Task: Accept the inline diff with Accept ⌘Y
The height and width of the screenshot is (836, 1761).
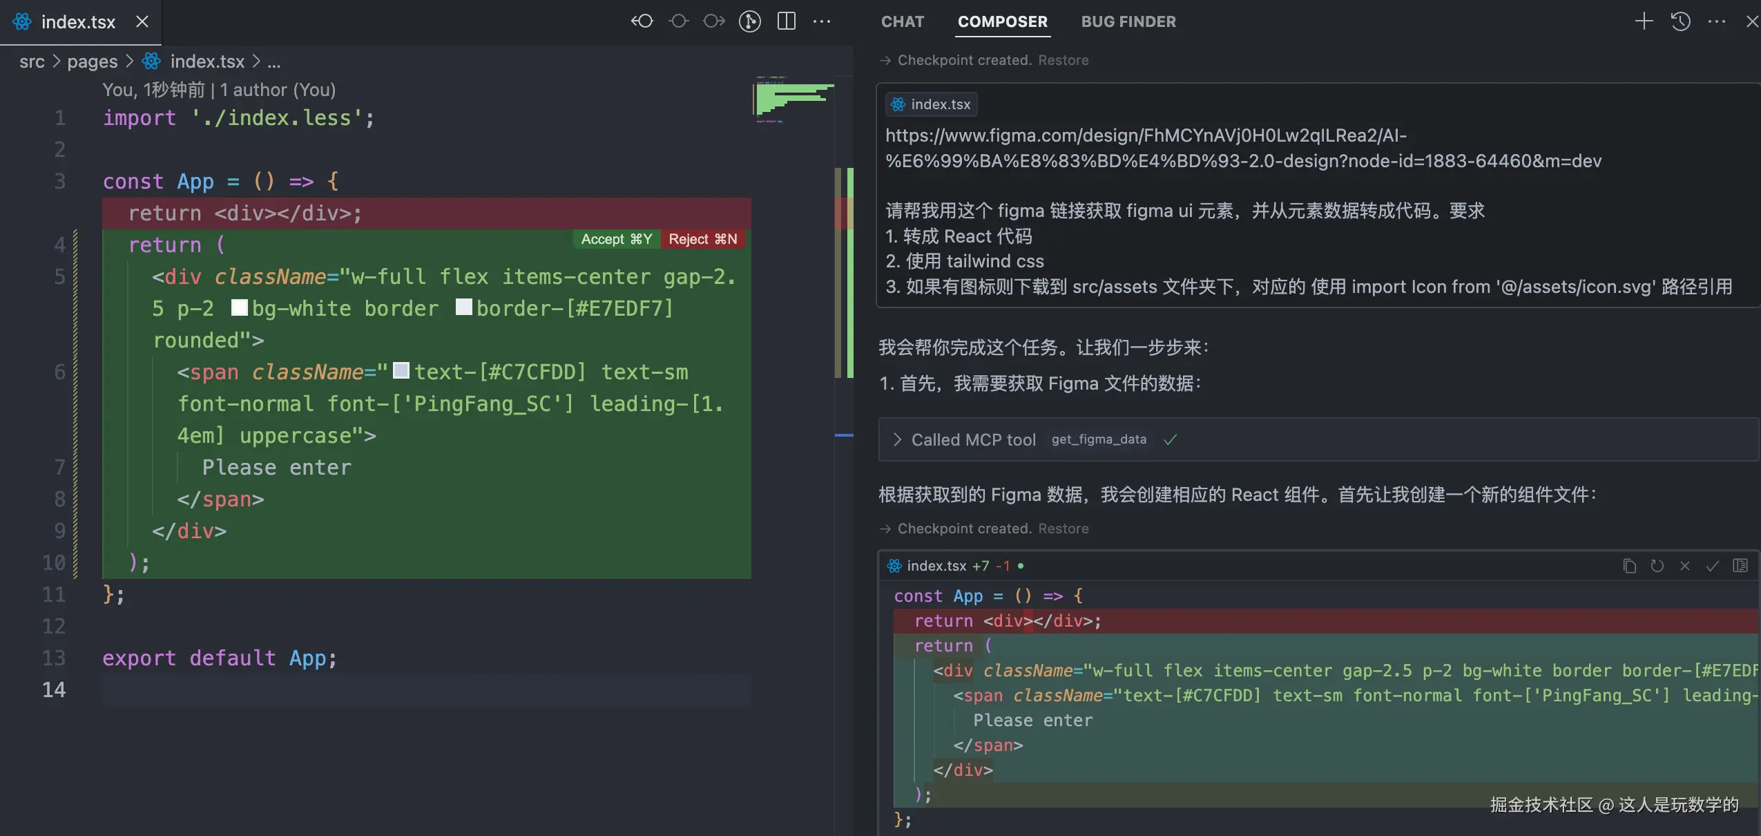Action: [616, 239]
